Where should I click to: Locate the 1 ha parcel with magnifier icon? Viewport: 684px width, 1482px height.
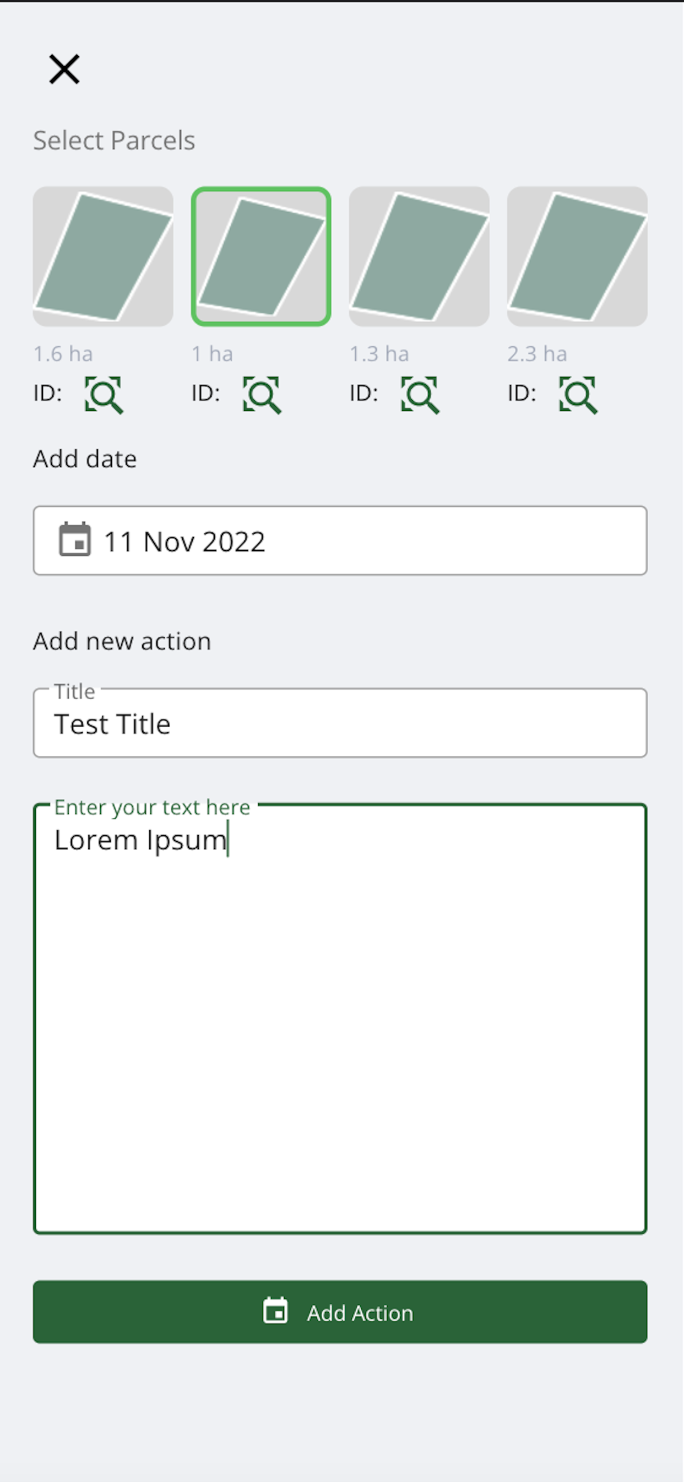[262, 395]
